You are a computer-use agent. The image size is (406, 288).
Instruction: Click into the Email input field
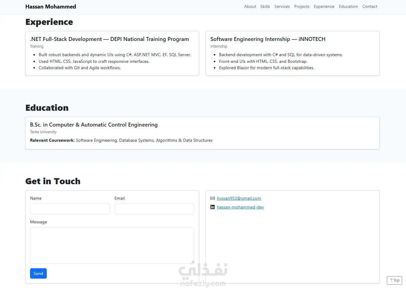tap(154, 209)
